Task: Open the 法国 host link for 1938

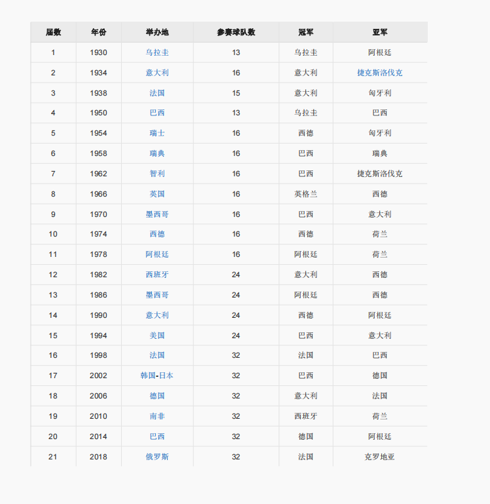Action: pyautogui.click(x=157, y=93)
